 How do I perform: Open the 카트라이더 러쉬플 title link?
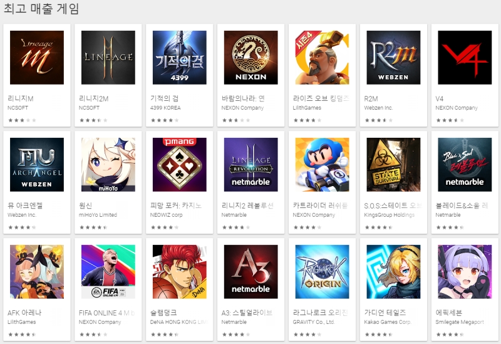pyautogui.click(x=321, y=206)
